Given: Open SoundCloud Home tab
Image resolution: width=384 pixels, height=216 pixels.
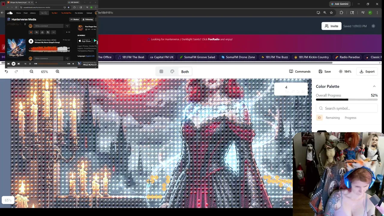Looking at the screenshot, I should pos(19,13).
